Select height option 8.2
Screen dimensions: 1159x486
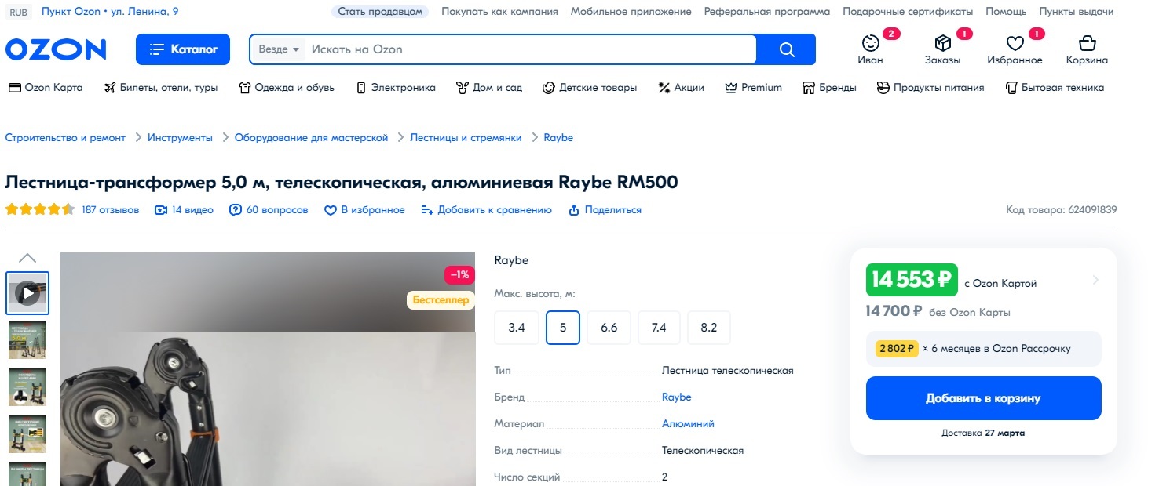(x=709, y=328)
